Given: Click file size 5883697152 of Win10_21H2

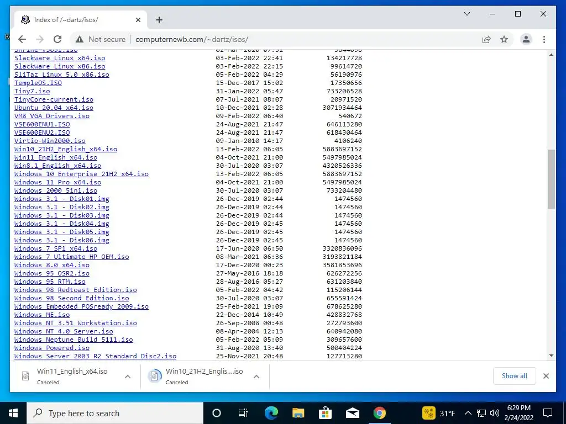Looking at the screenshot, I should tap(342, 149).
